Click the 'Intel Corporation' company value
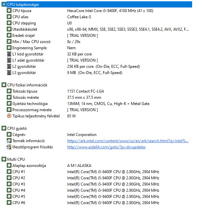The height and width of the screenshot is (209, 197). pyautogui.click(x=82, y=135)
